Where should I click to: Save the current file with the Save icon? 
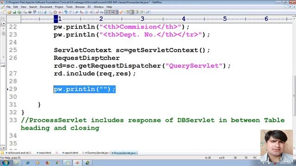pos(14,12)
